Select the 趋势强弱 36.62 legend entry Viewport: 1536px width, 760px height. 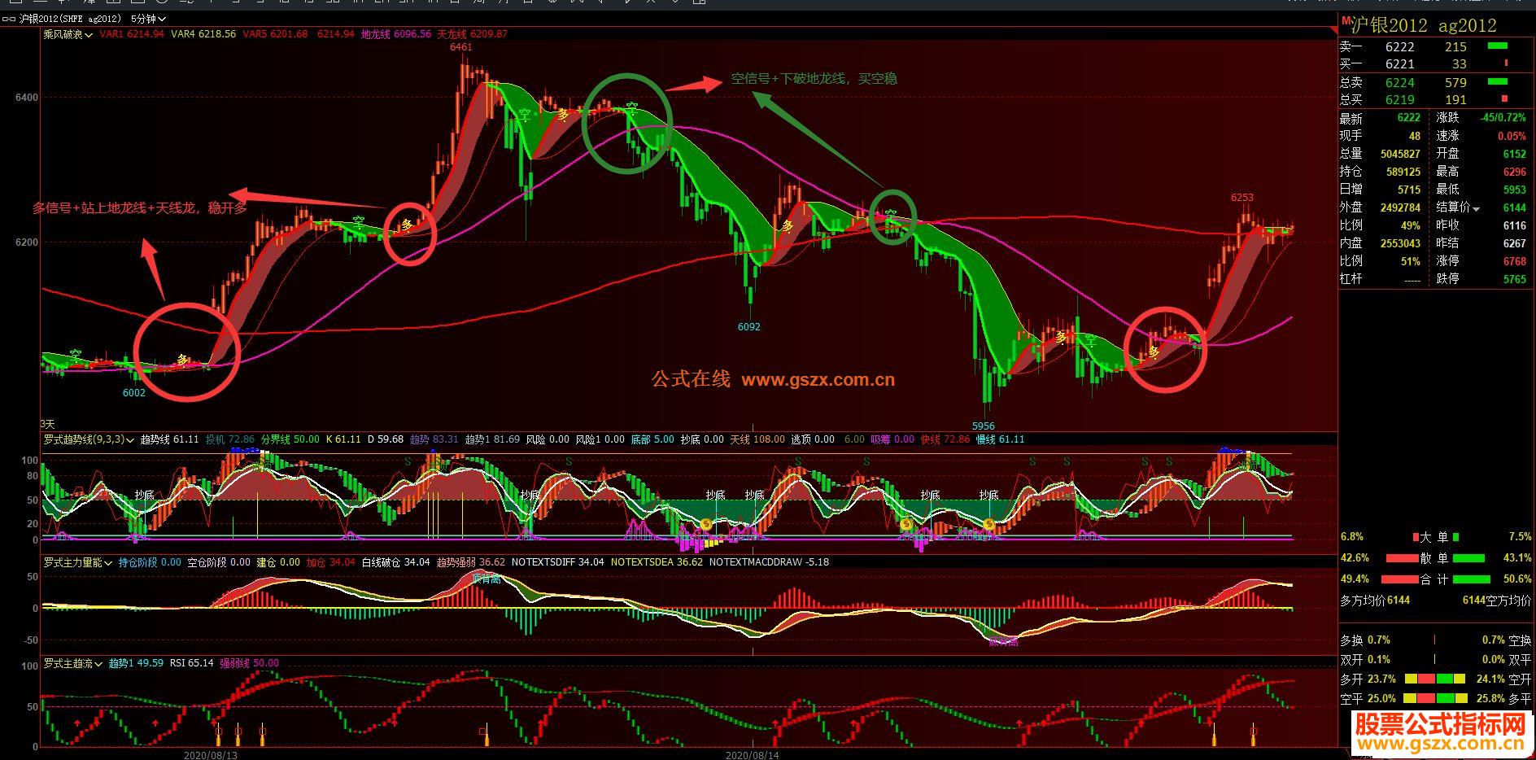(x=471, y=562)
